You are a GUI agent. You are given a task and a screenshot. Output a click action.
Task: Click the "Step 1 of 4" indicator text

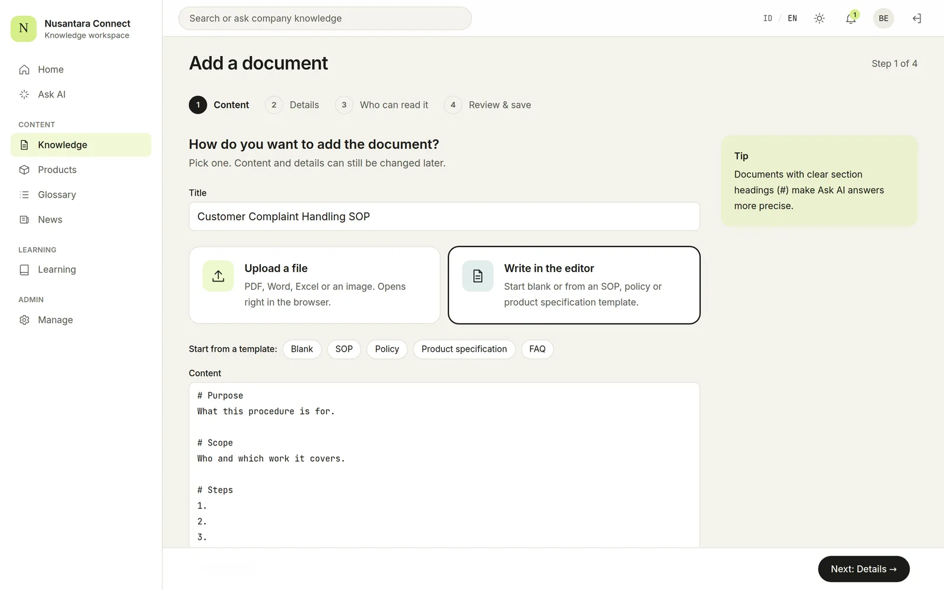(894, 64)
